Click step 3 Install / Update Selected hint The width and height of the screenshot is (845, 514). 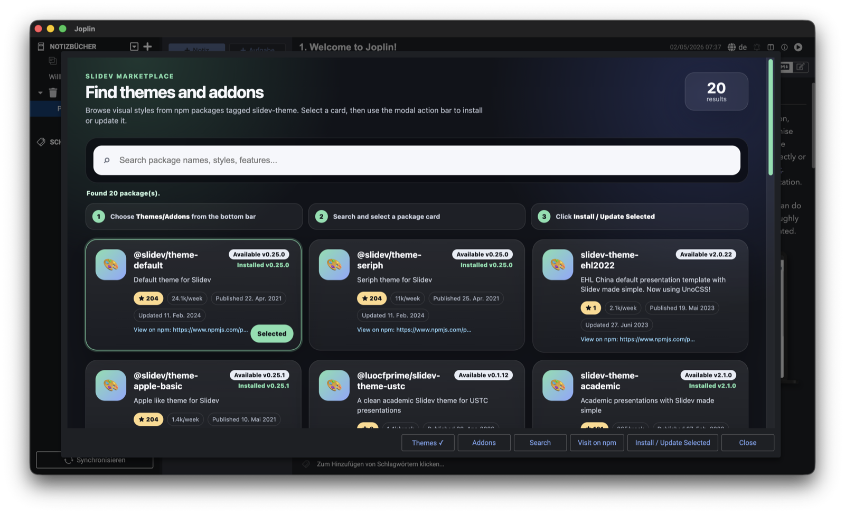(640, 217)
